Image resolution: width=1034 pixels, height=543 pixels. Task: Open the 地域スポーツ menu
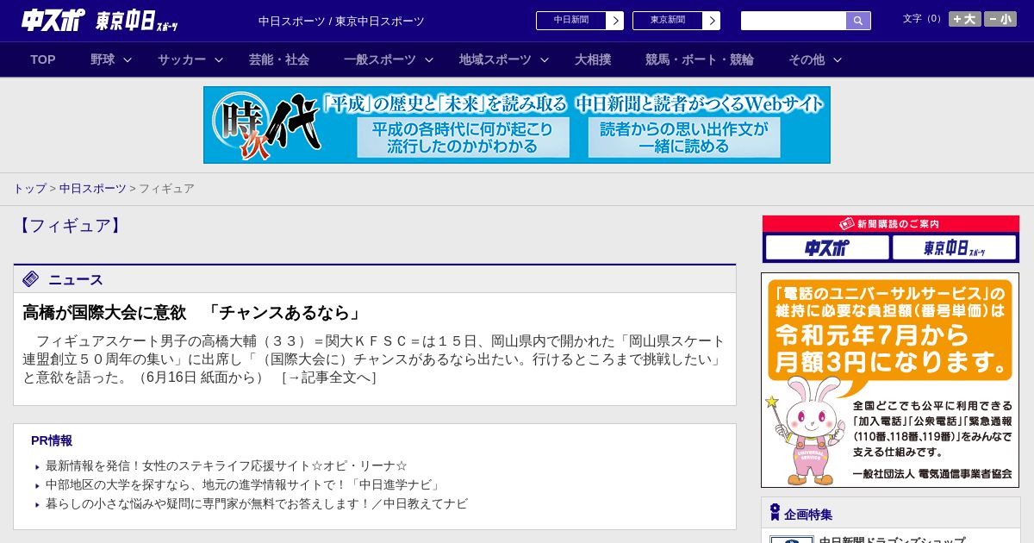(x=495, y=59)
